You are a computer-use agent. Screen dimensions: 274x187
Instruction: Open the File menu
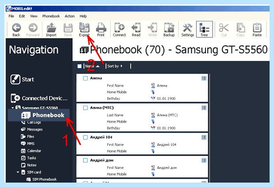point(11,16)
